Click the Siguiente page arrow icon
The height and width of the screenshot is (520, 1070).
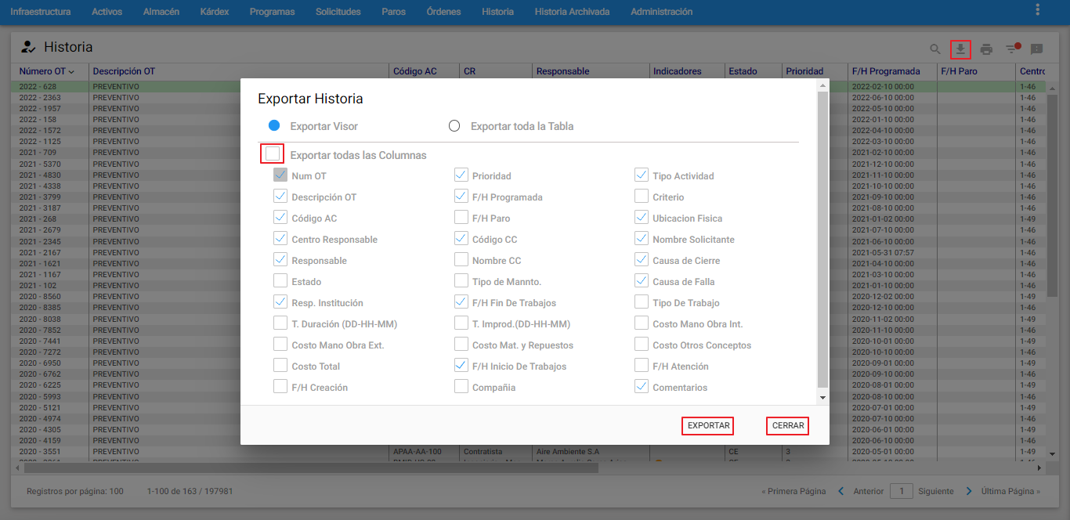pyautogui.click(x=969, y=491)
